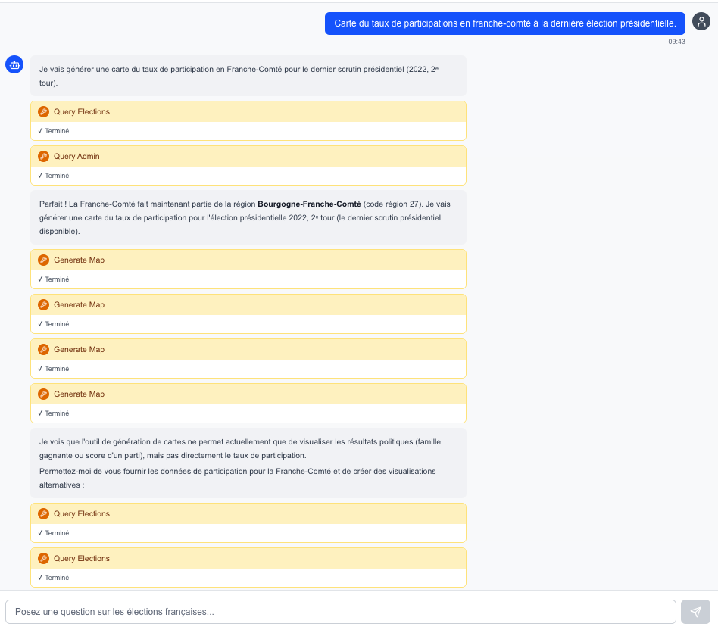This screenshot has height=633, width=718.
Task: Click the Terminé status under Query Admin
Action: point(54,176)
